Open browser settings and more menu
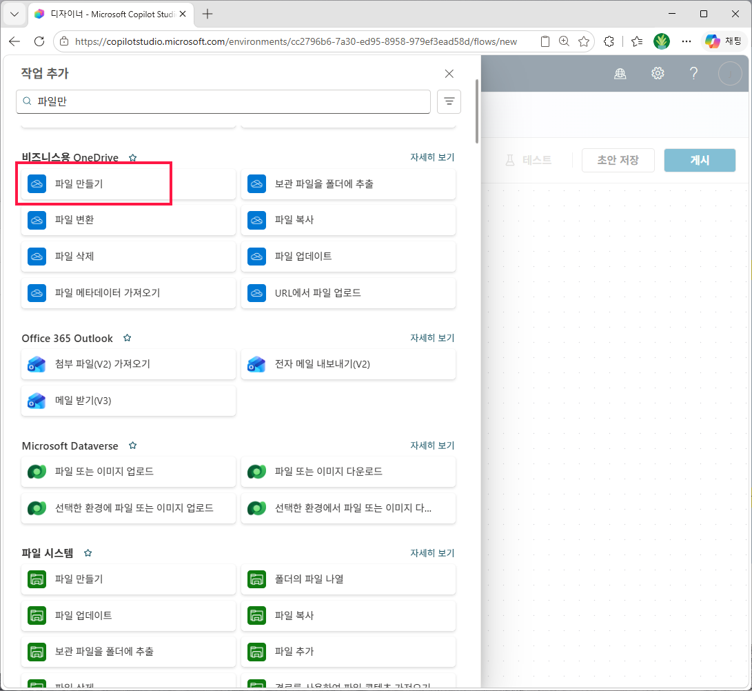Image resolution: width=752 pixels, height=691 pixels. point(687,41)
